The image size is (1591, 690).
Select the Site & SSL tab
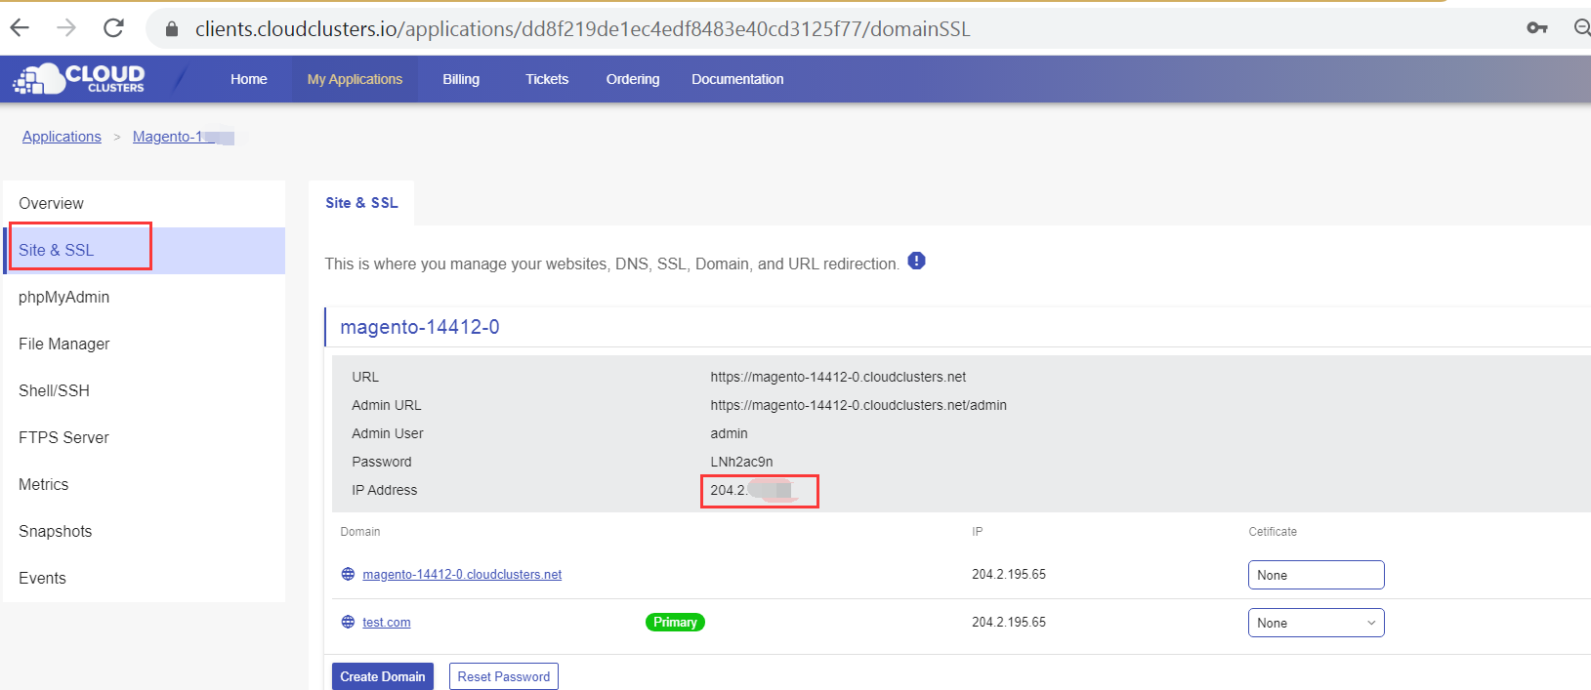361,203
